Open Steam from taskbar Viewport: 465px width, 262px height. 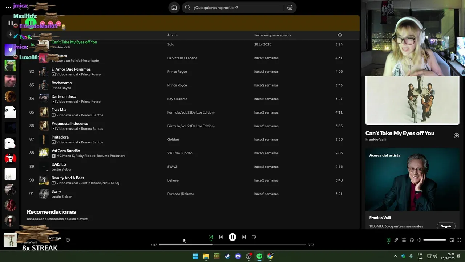pyautogui.click(x=227, y=256)
